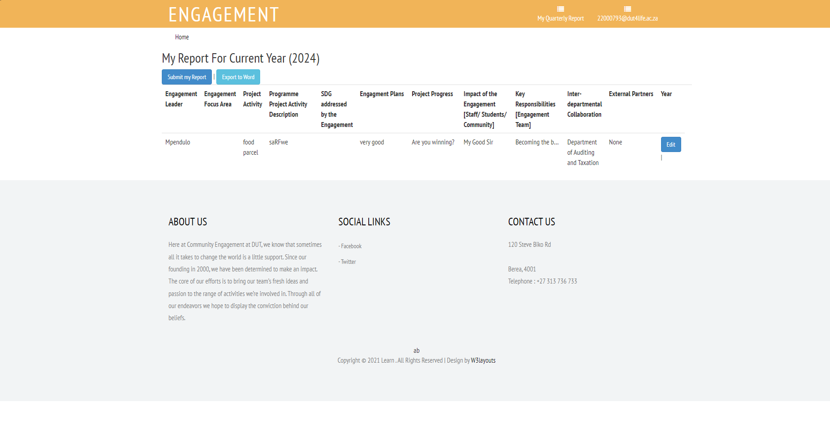This screenshot has height=423, width=830.
Task: Open the 22000793@dut4life.ac.za account menu
Action: click(x=627, y=18)
